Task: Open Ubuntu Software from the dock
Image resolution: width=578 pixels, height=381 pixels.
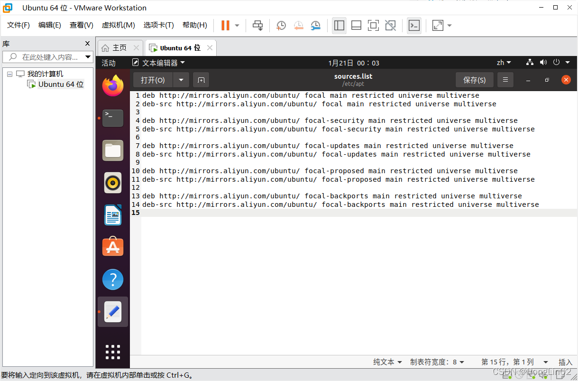Action: 113,247
